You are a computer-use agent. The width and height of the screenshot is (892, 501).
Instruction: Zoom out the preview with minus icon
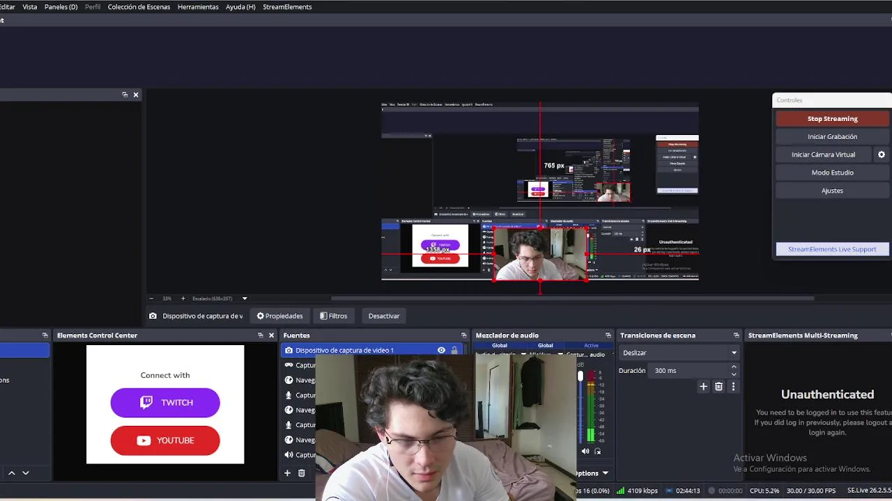[151, 299]
